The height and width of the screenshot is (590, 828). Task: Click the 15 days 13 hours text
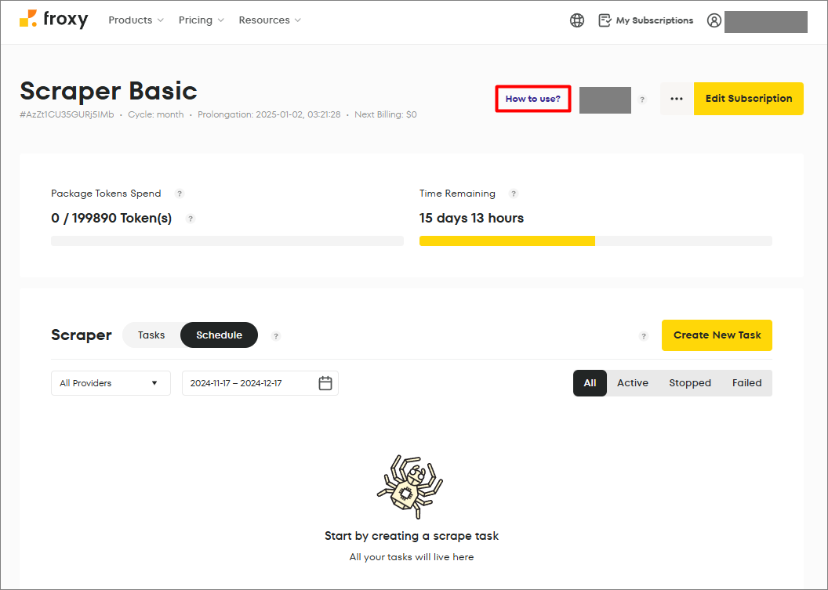click(x=471, y=218)
